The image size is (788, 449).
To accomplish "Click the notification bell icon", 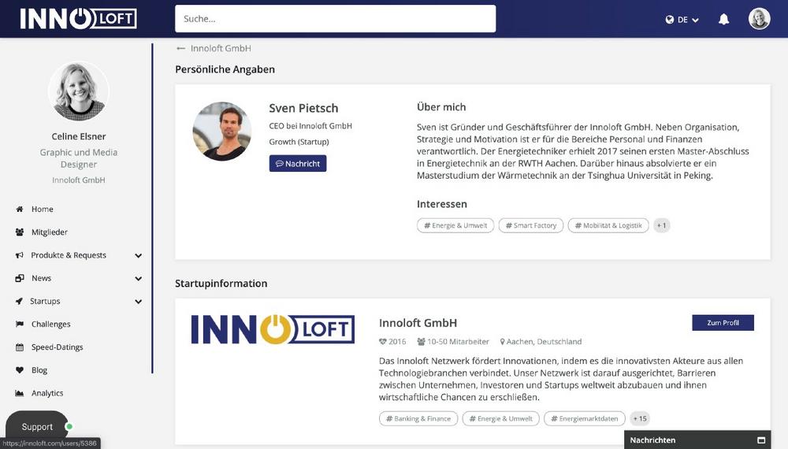I will point(723,20).
